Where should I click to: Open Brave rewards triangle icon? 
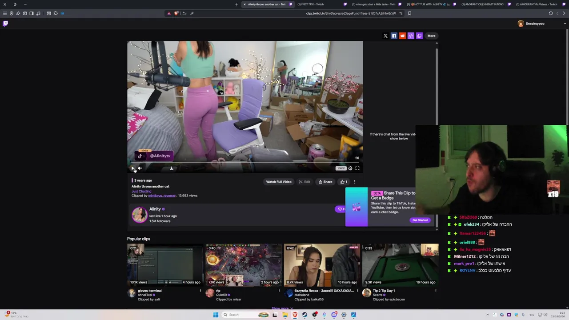(x=169, y=13)
